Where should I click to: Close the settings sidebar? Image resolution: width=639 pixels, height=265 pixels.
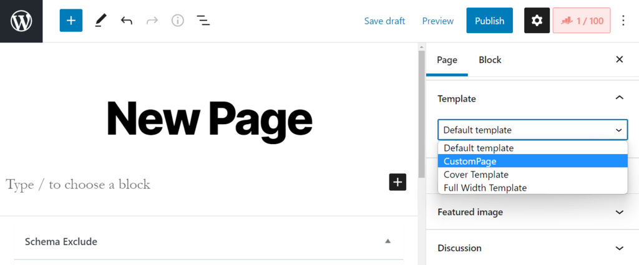click(x=620, y=60)
